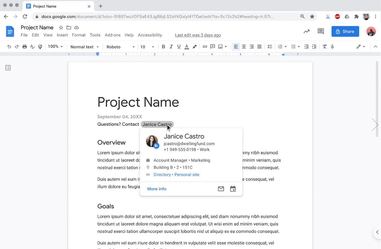Switch to right text alignment

click(x=251, y=47)
